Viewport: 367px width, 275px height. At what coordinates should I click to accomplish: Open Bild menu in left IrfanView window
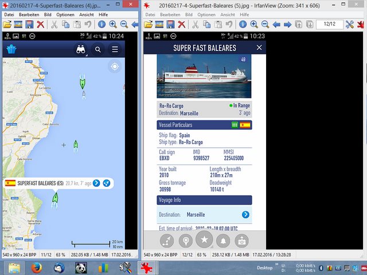point(48,14)
